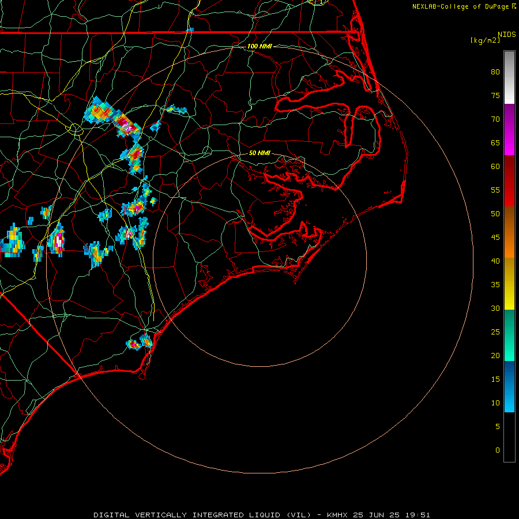Click the 0 value on the color scale
519x519 pixels.
498,450
